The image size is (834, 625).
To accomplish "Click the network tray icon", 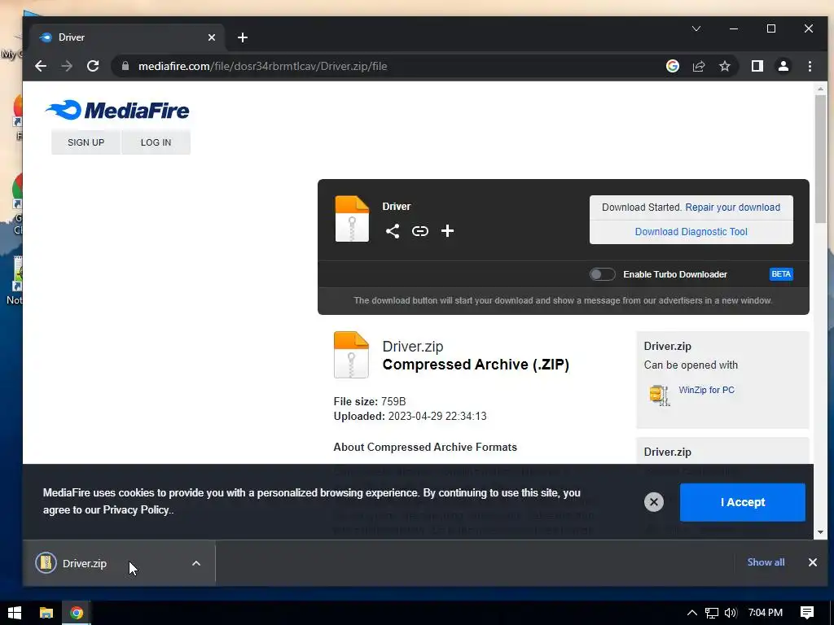I will pyautogui.click(x=712, y=613).
